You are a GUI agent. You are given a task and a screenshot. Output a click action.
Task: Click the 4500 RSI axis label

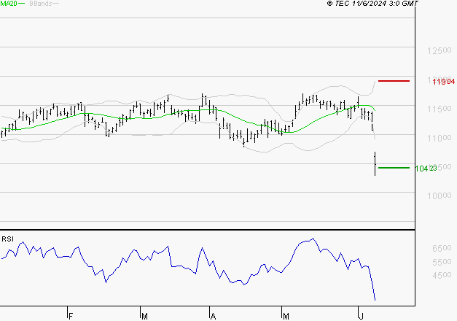coord(442,275)
